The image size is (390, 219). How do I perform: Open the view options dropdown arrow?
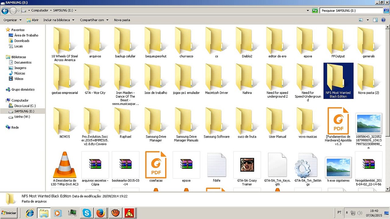[368, 20]
